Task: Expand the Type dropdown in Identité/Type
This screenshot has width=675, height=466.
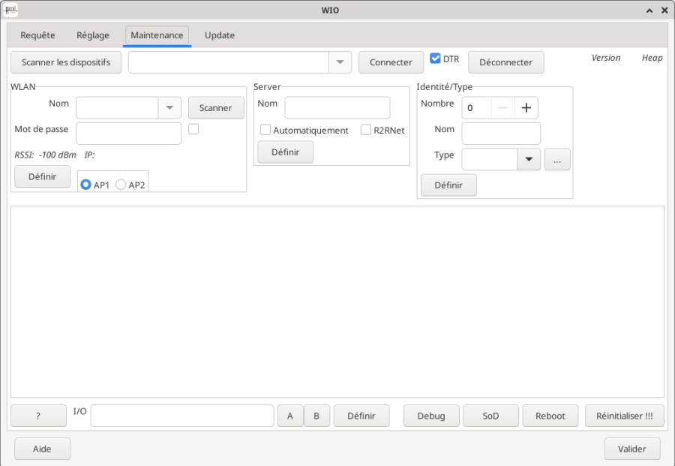Action: click(528, 160)
